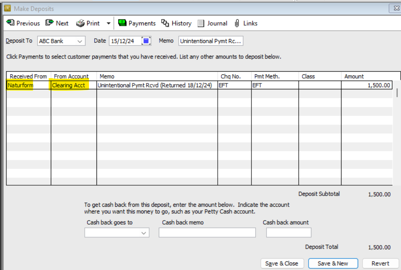Viewport: 401px width, 270px height.
Task: Select the Unintentional Pymt Rcvd memo cell
Action: [x=157, y=85]
